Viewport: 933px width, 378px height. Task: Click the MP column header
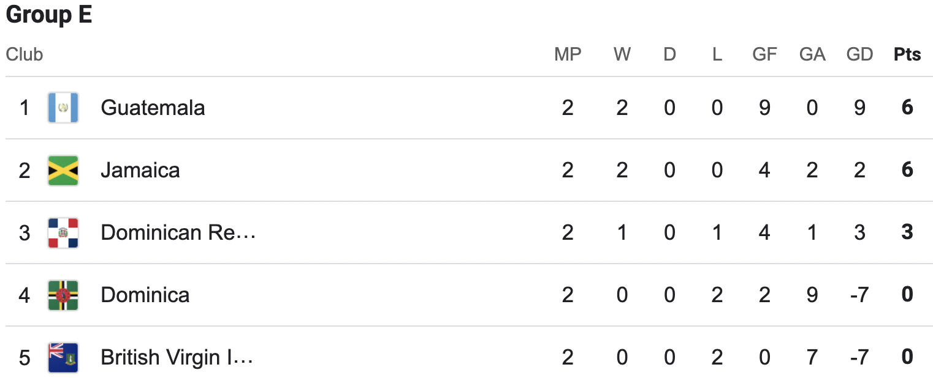pos(568,54)
